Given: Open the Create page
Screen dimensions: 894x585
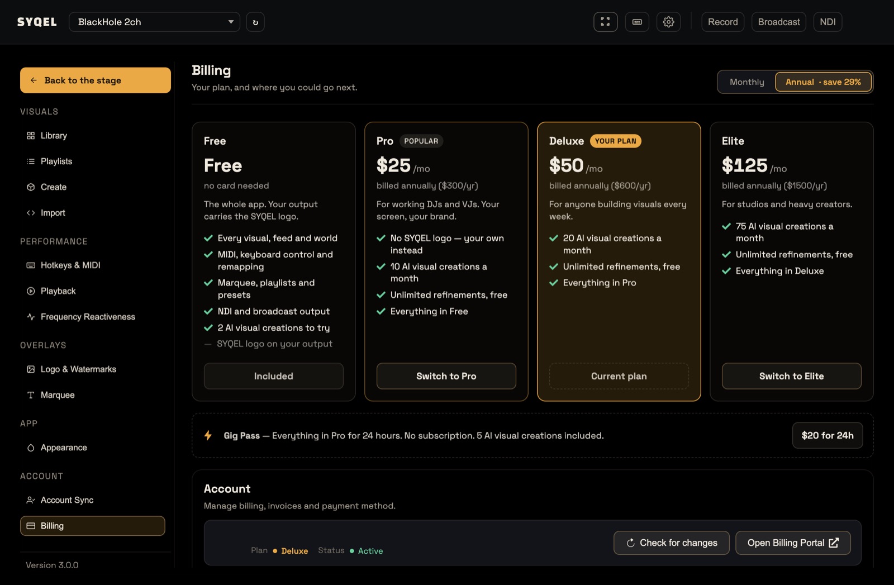Looking at the screenshot, I should click(x=93, y=187).
